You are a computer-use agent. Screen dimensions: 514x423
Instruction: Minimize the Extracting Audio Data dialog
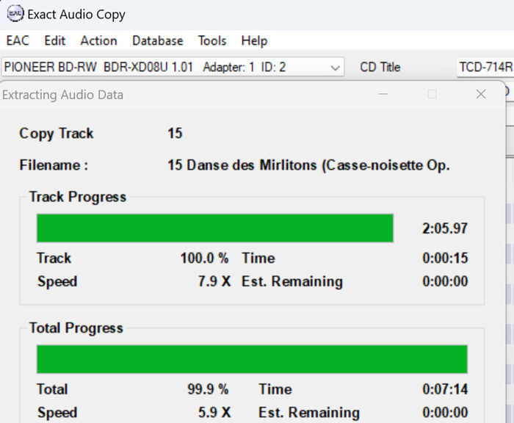(383, 95)
